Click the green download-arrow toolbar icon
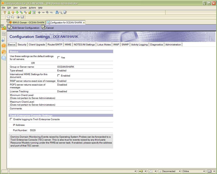 [x=9, y=13]
